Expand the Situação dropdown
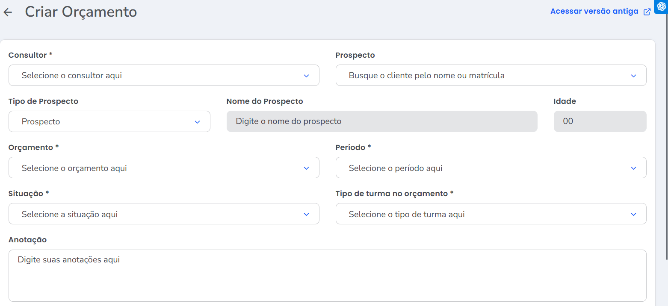The width and height of the screenshot is (668, 306). point(306,214)
